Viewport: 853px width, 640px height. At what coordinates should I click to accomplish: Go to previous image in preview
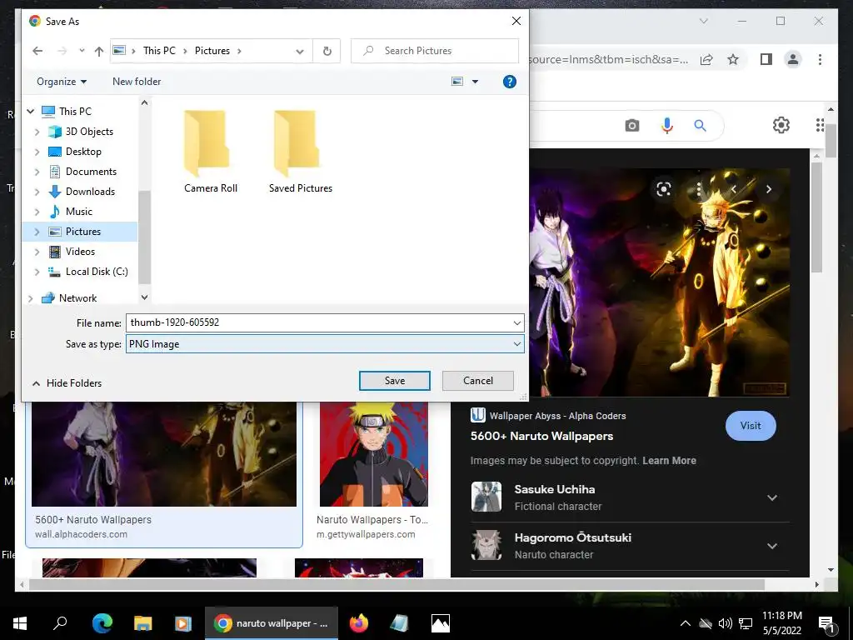click(733, 189)
